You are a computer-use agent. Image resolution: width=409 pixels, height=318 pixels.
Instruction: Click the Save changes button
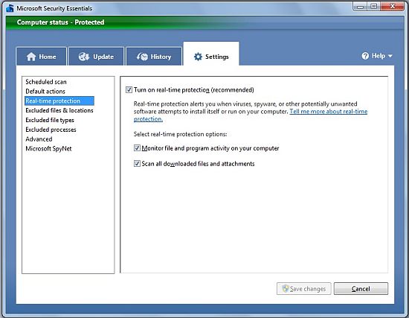click(x=304, y=288)
